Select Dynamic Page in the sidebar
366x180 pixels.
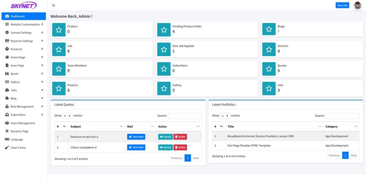pos(19,131)
